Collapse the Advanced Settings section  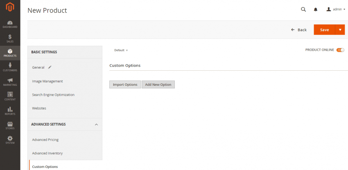coord(96,125)
